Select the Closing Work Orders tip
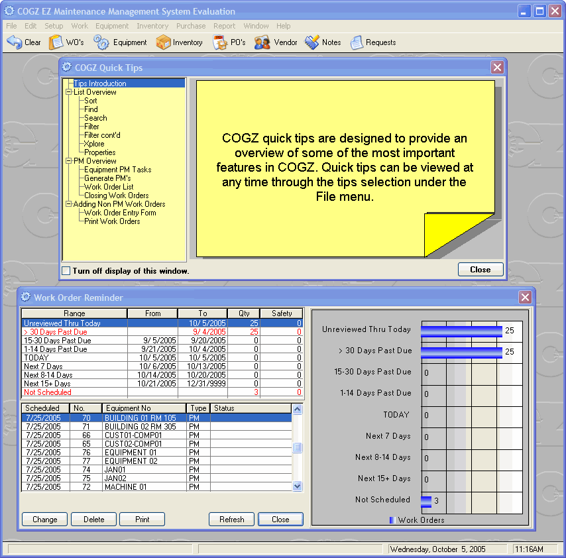This screenshot has height=558, width=566. 117,195
